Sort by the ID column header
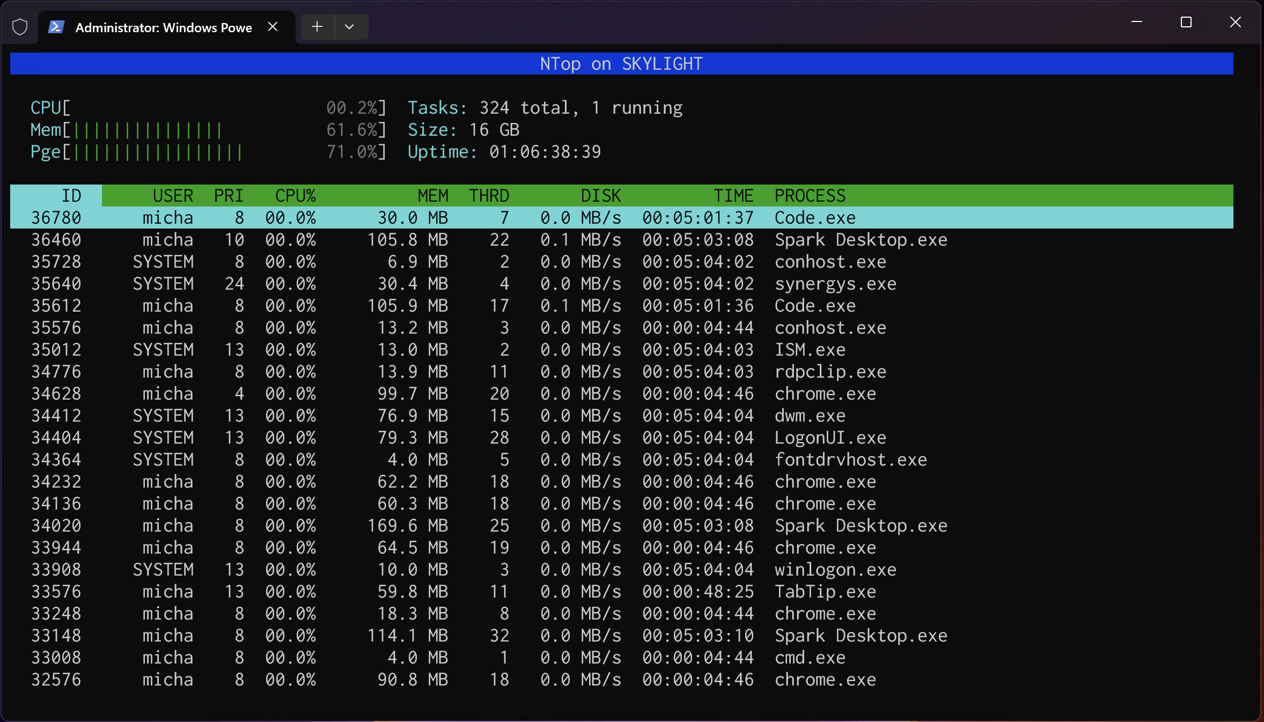 tap(71, 196)
